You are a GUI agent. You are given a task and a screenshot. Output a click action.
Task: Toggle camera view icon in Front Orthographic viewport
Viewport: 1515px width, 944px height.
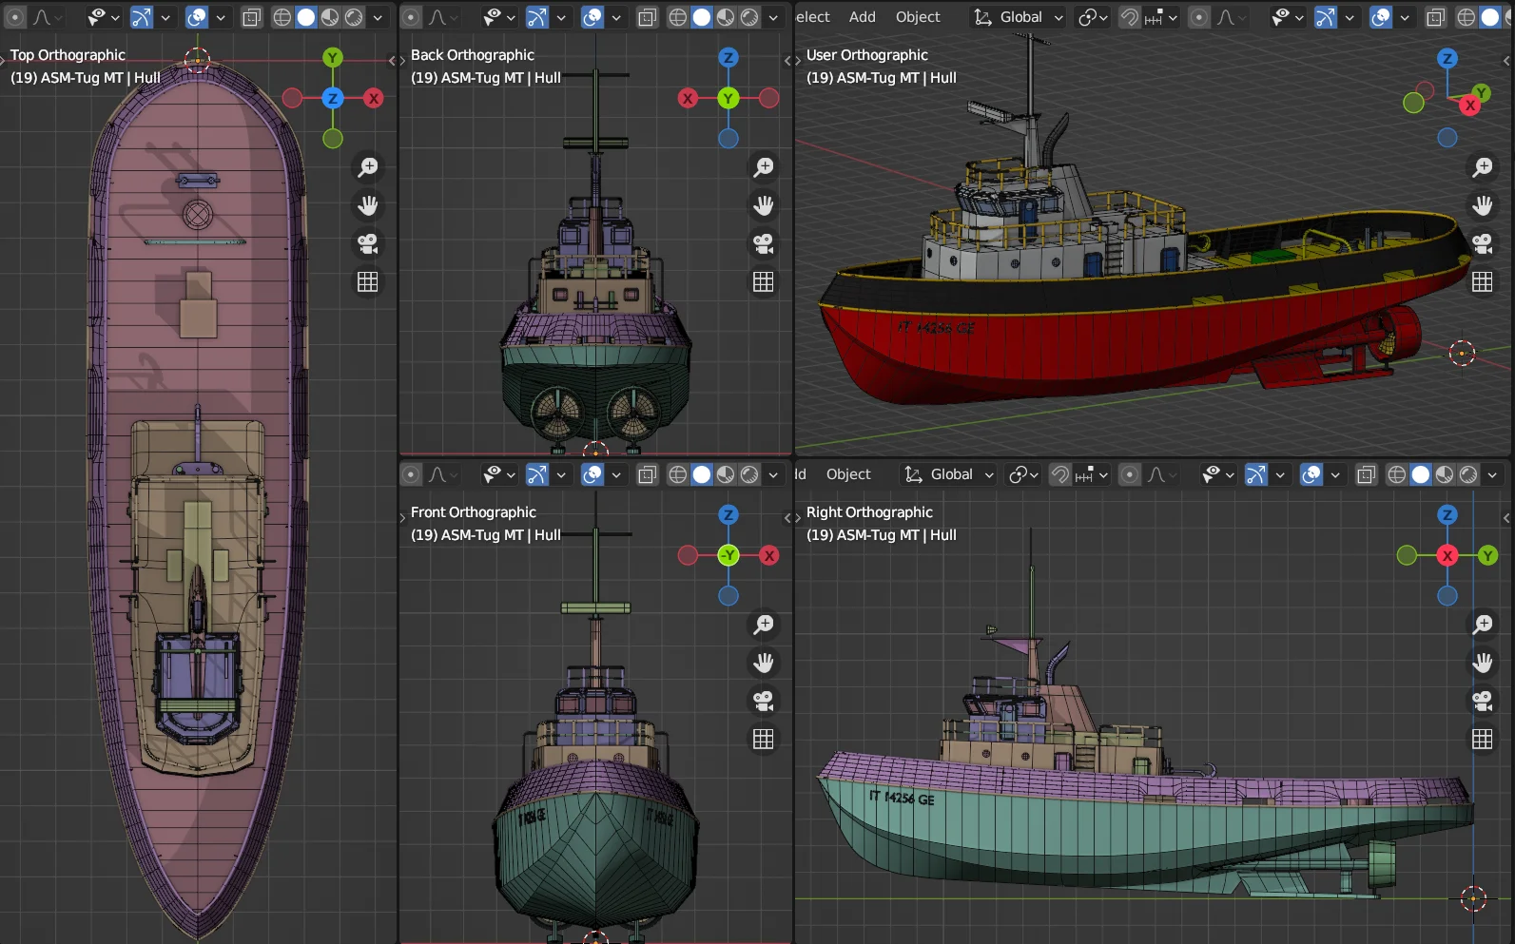coord(764,701)
